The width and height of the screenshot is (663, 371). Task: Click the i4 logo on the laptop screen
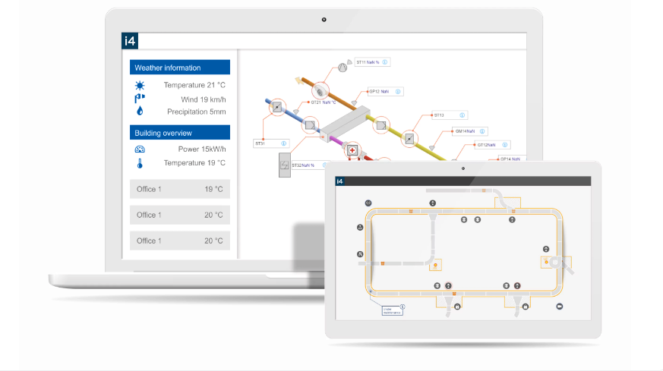[x=130, y=41]
